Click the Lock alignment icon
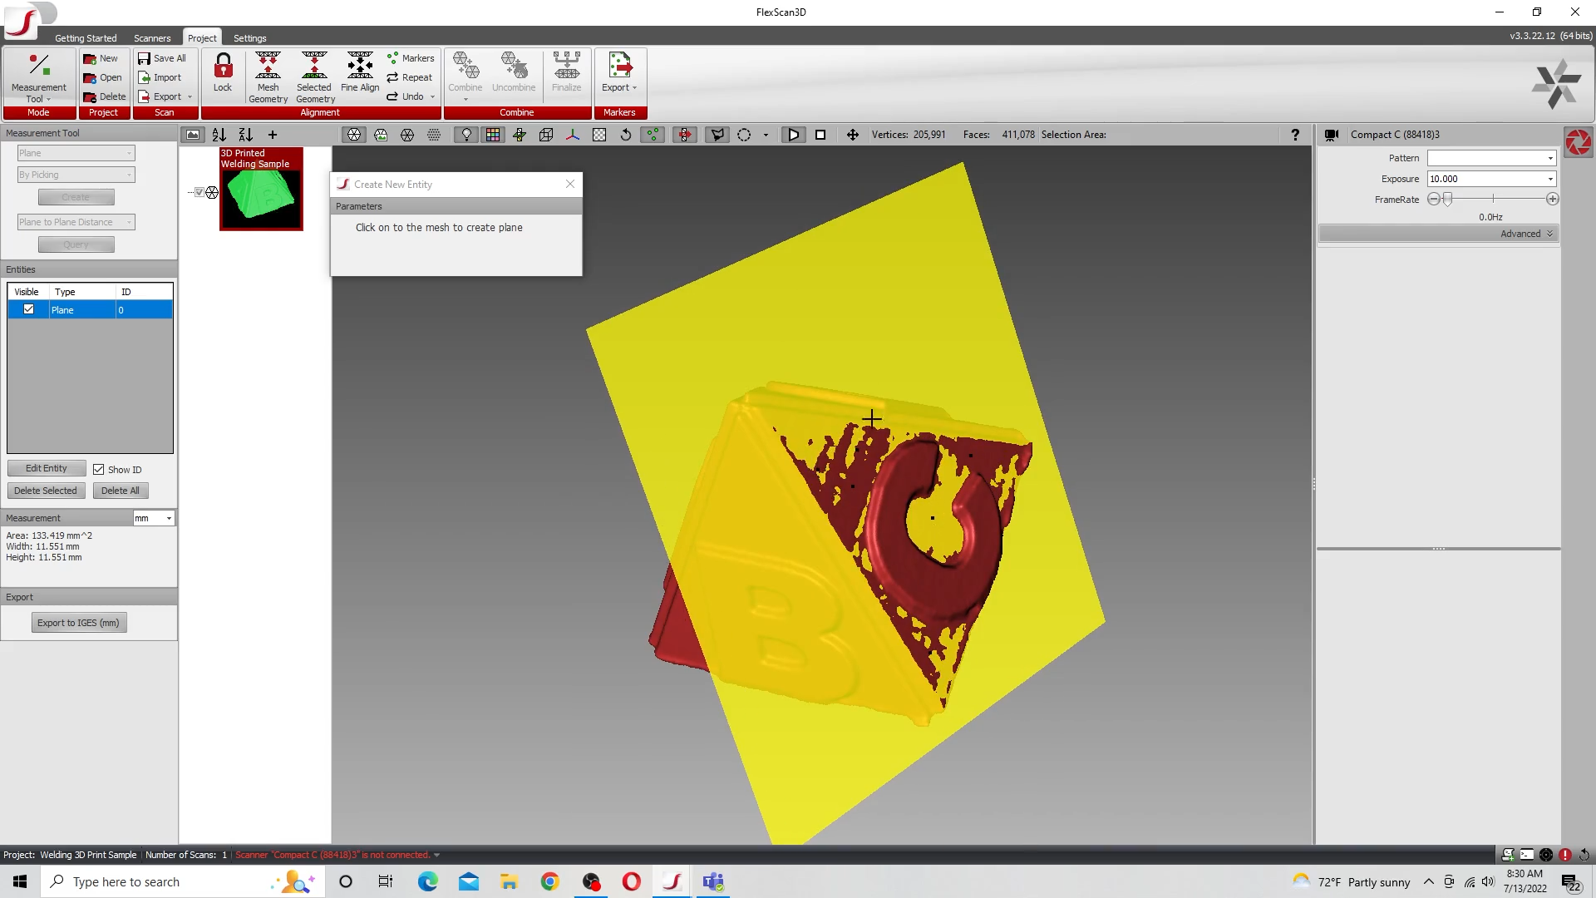The image size is (1596, 898). [223, 72]
